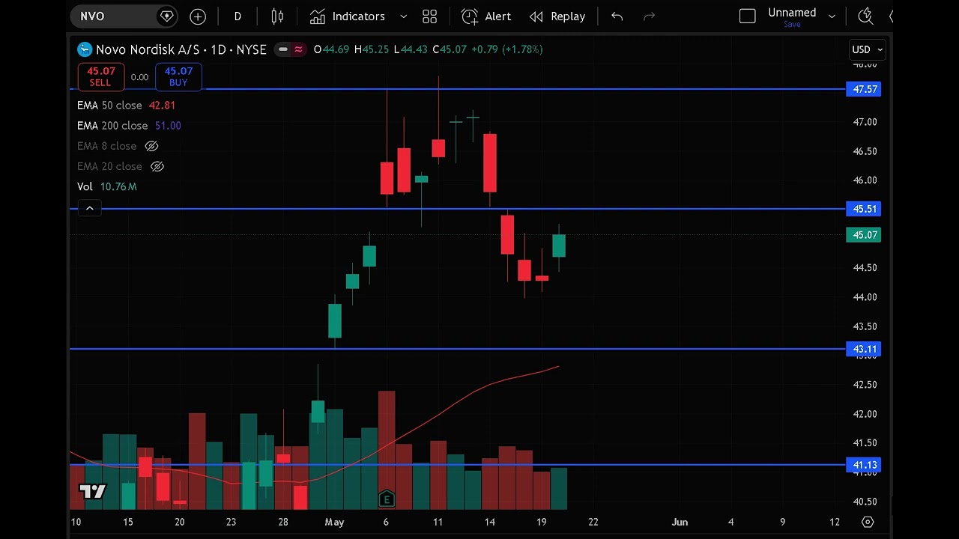This screenshot has width=959, height=539.
Task: Click the 51.00 EMA 200 value
Action: [168, 126]
